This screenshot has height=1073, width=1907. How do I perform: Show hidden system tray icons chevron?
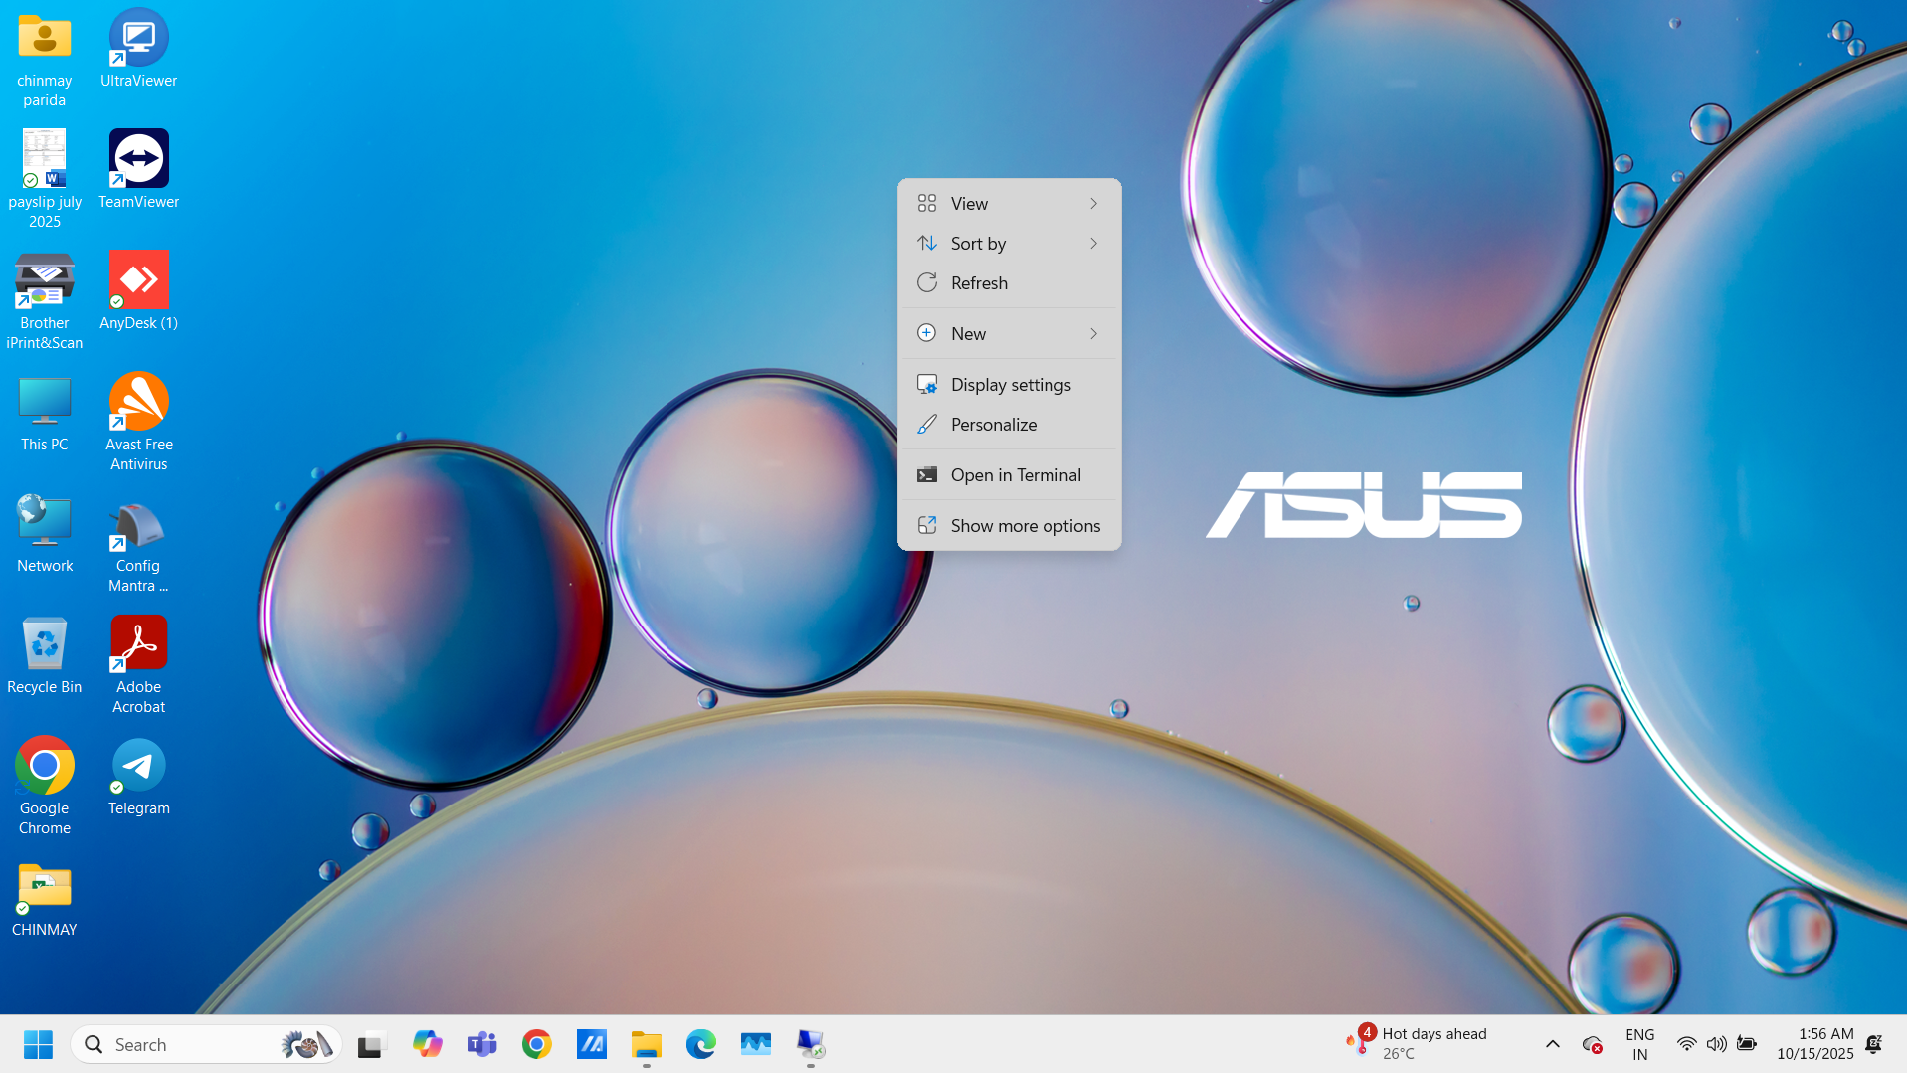tap(1552, 1044)
